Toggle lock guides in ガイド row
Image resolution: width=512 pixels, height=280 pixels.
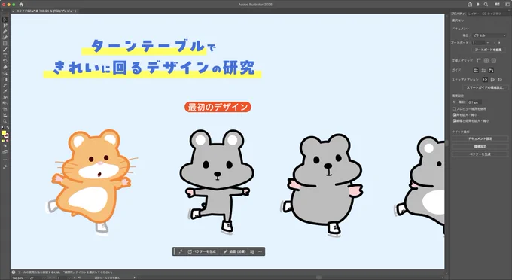point(483,70)
